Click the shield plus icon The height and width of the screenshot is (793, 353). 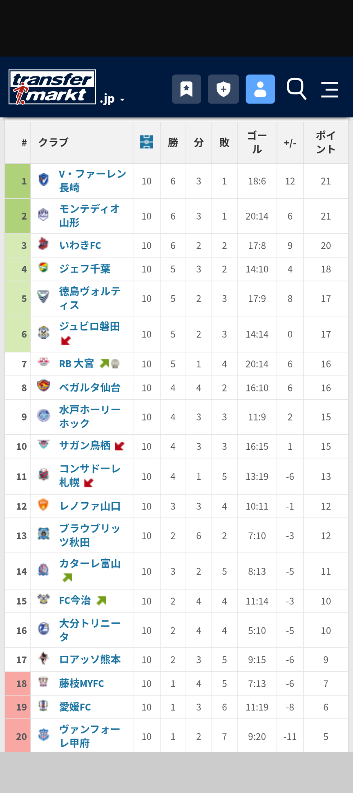(x=223, y=89)
